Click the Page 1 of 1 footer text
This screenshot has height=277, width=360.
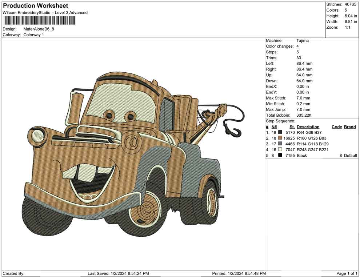pyautogui.click(x=347, y=273)
